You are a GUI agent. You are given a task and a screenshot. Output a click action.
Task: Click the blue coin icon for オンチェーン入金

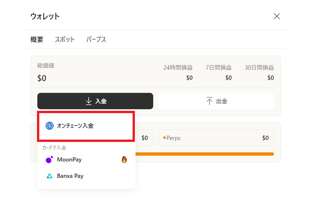coord(49,126)
